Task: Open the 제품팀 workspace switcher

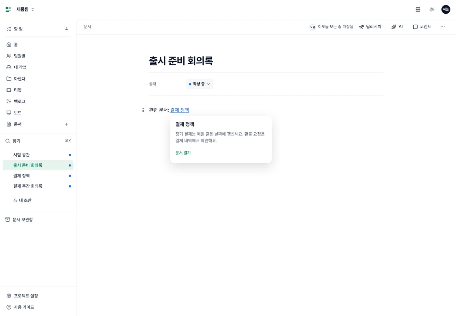Action: point(25,9)
